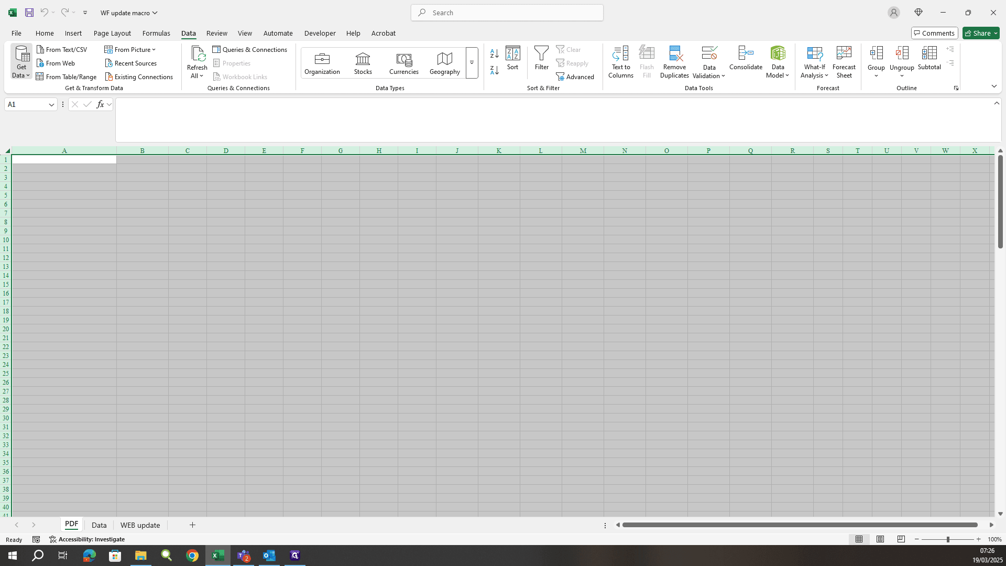Open Outlook from the taskbar
Viewport: 1006px width, 566px height.
pos(269,556)
